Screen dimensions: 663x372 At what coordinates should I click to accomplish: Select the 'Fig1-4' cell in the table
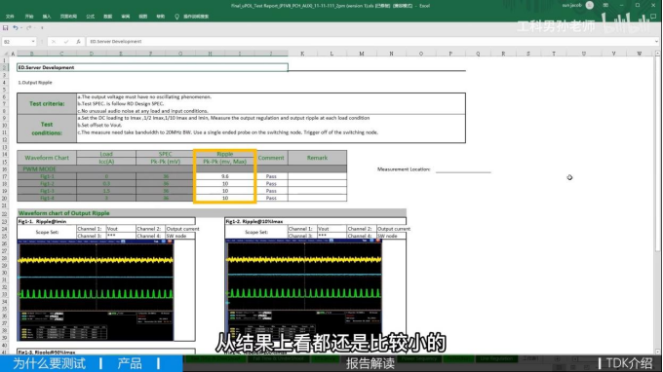(47, 198)
